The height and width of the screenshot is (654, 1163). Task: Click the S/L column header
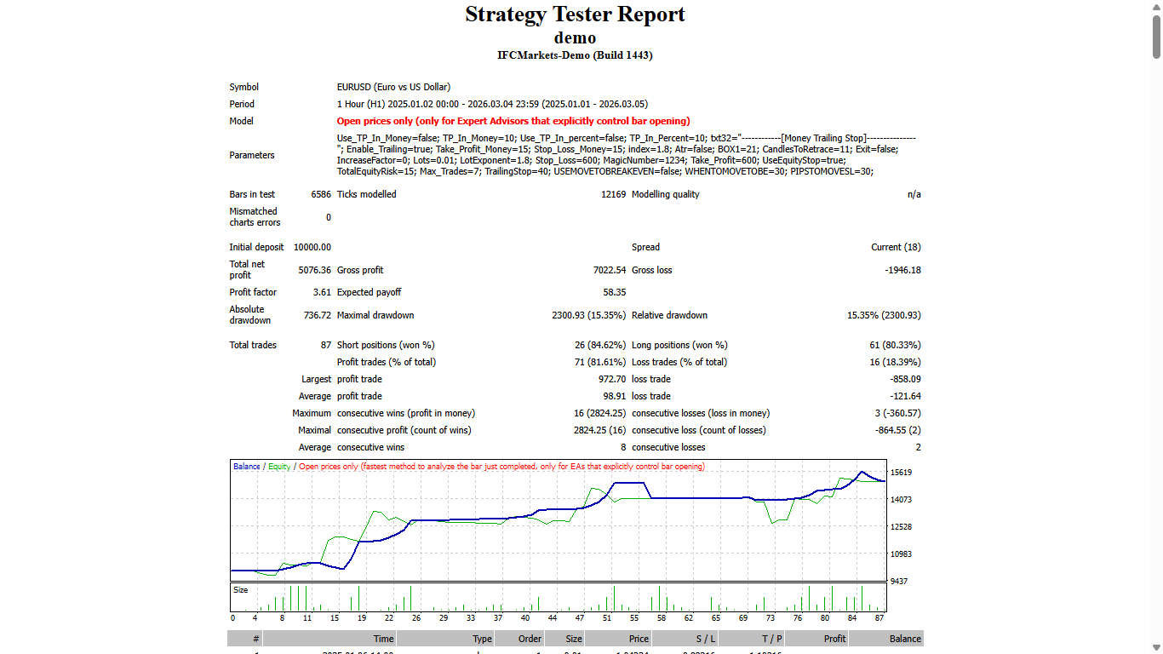704,639
